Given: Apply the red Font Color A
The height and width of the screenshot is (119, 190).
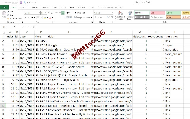Looking at the screenshot, I should (50, 18).
